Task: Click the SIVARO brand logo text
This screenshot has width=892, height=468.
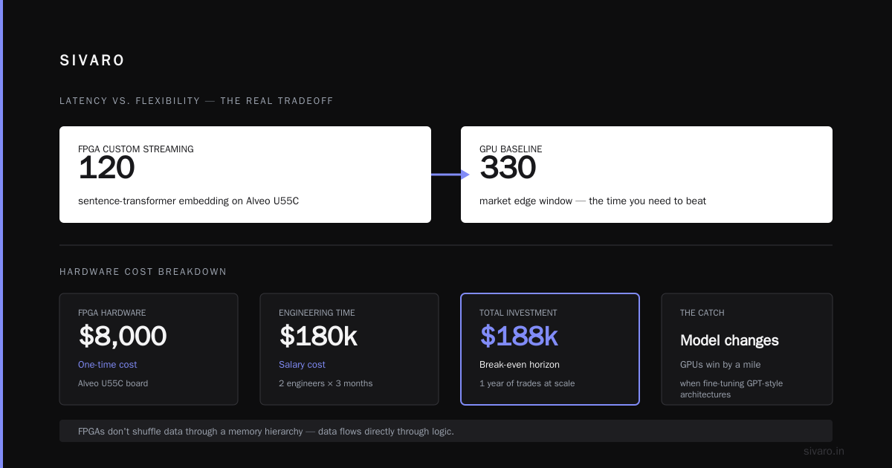Action: tap(92, 61)
